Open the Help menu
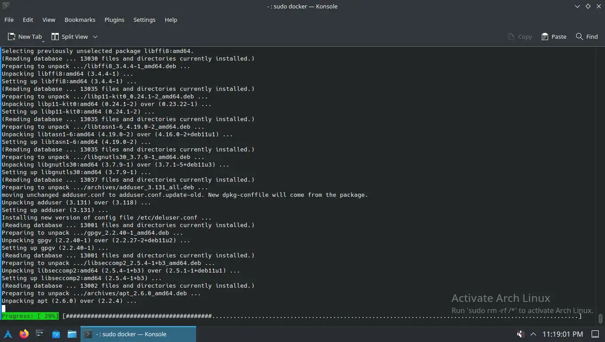Viewport: 605px width, 342px height. [x=171, y=20]
